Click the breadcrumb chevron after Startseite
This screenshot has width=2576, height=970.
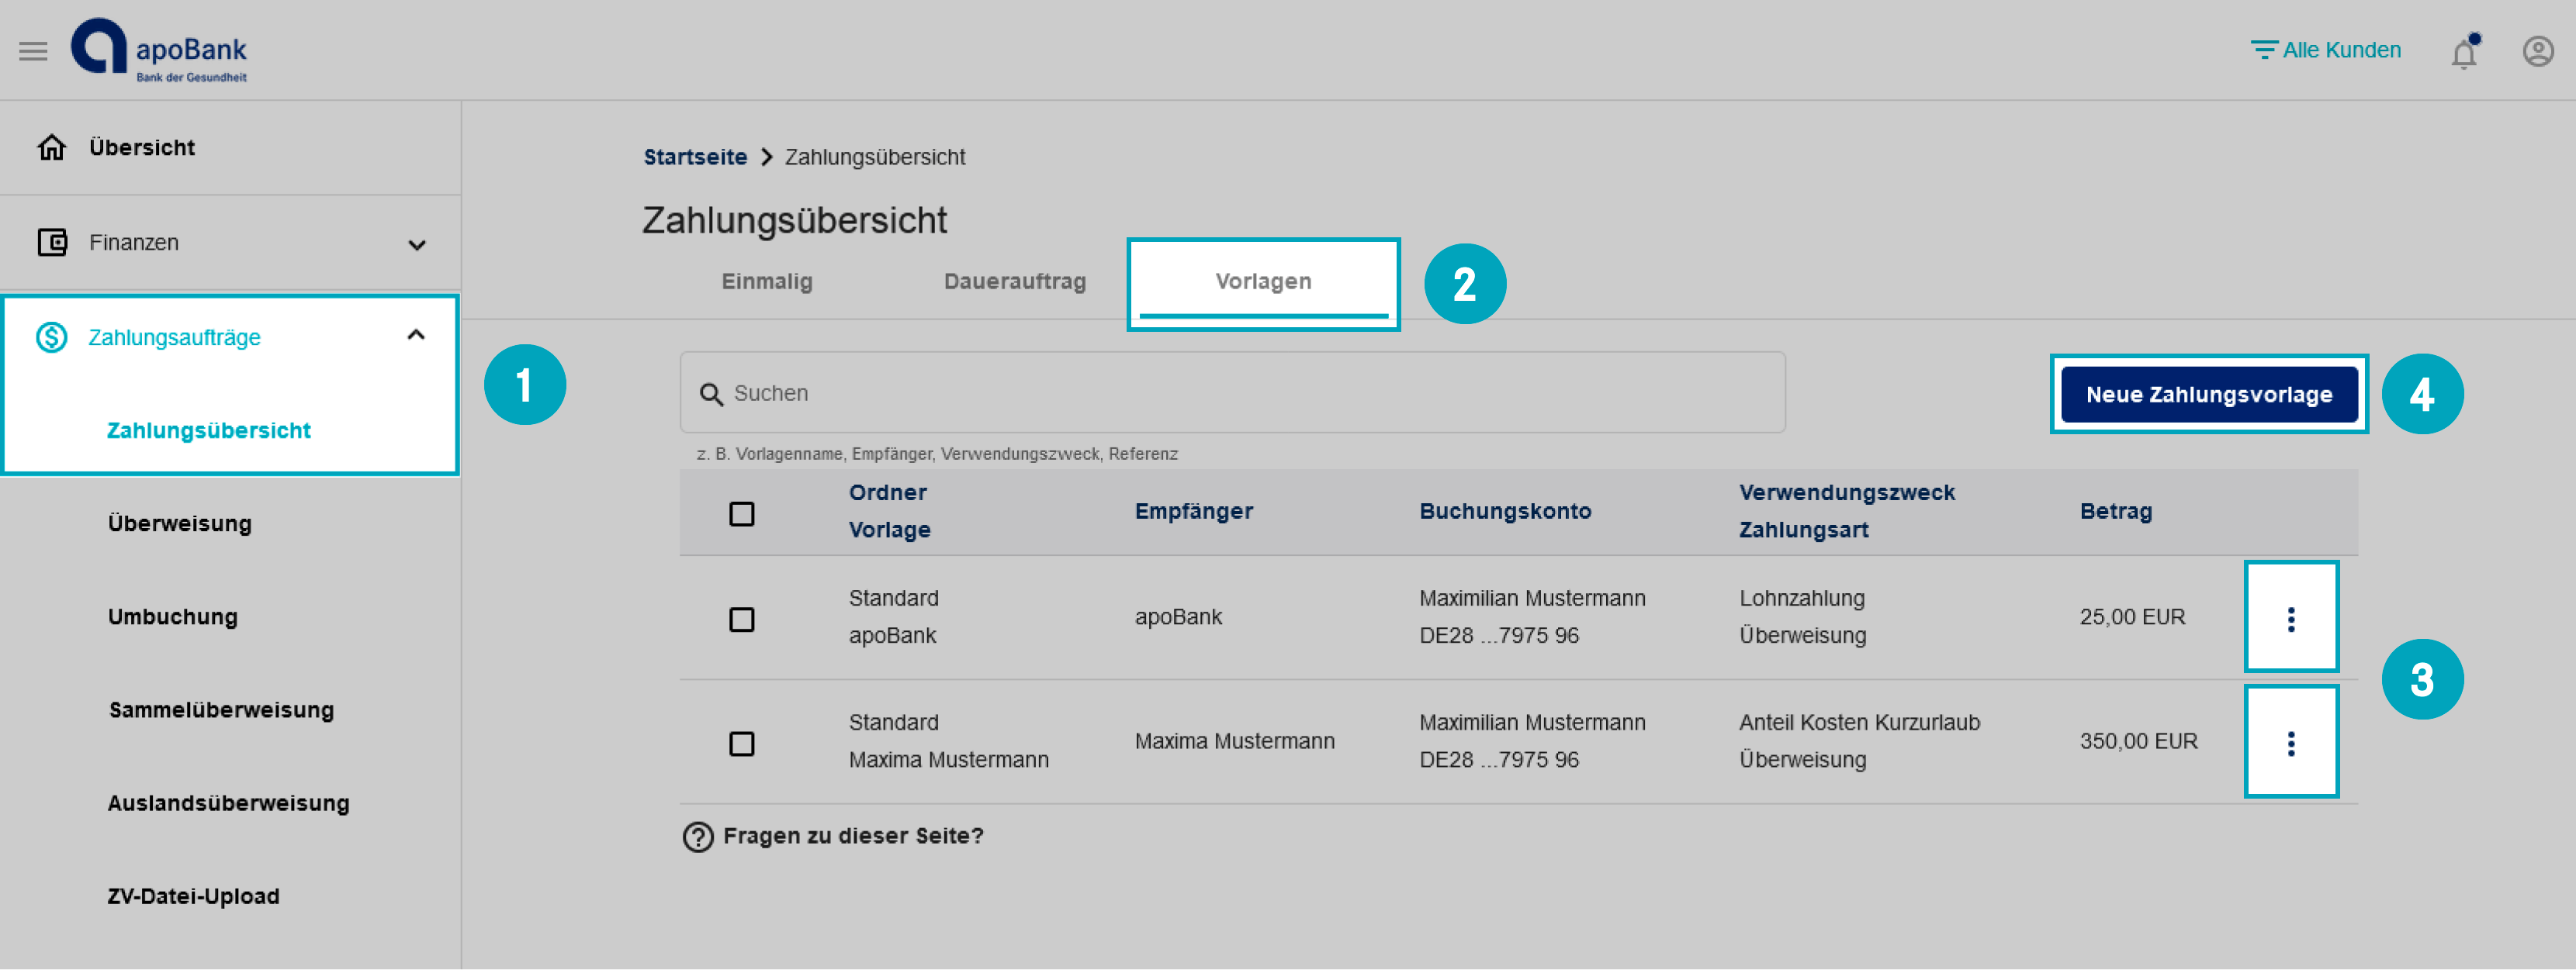767,158
